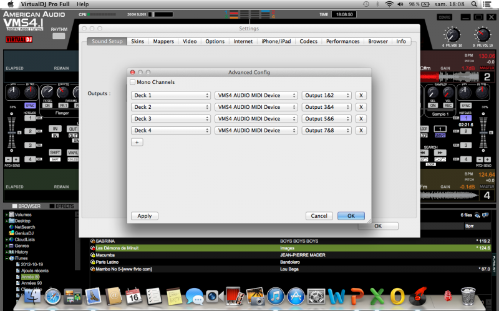Toggle the left deck SHIFT button
Image resolution: width=499 pixels, height=311 pixels.
(55, 152)
